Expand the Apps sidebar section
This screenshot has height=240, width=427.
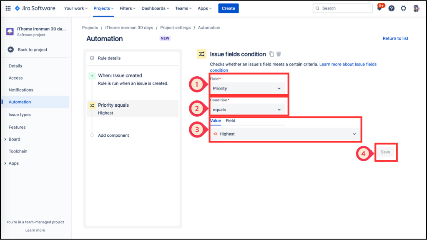click(5, 163)
